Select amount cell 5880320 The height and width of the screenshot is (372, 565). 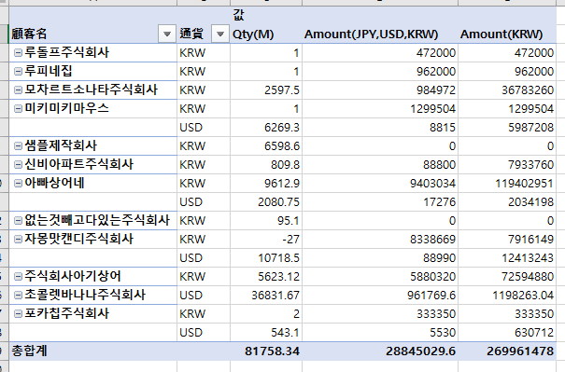coord(380,277)
